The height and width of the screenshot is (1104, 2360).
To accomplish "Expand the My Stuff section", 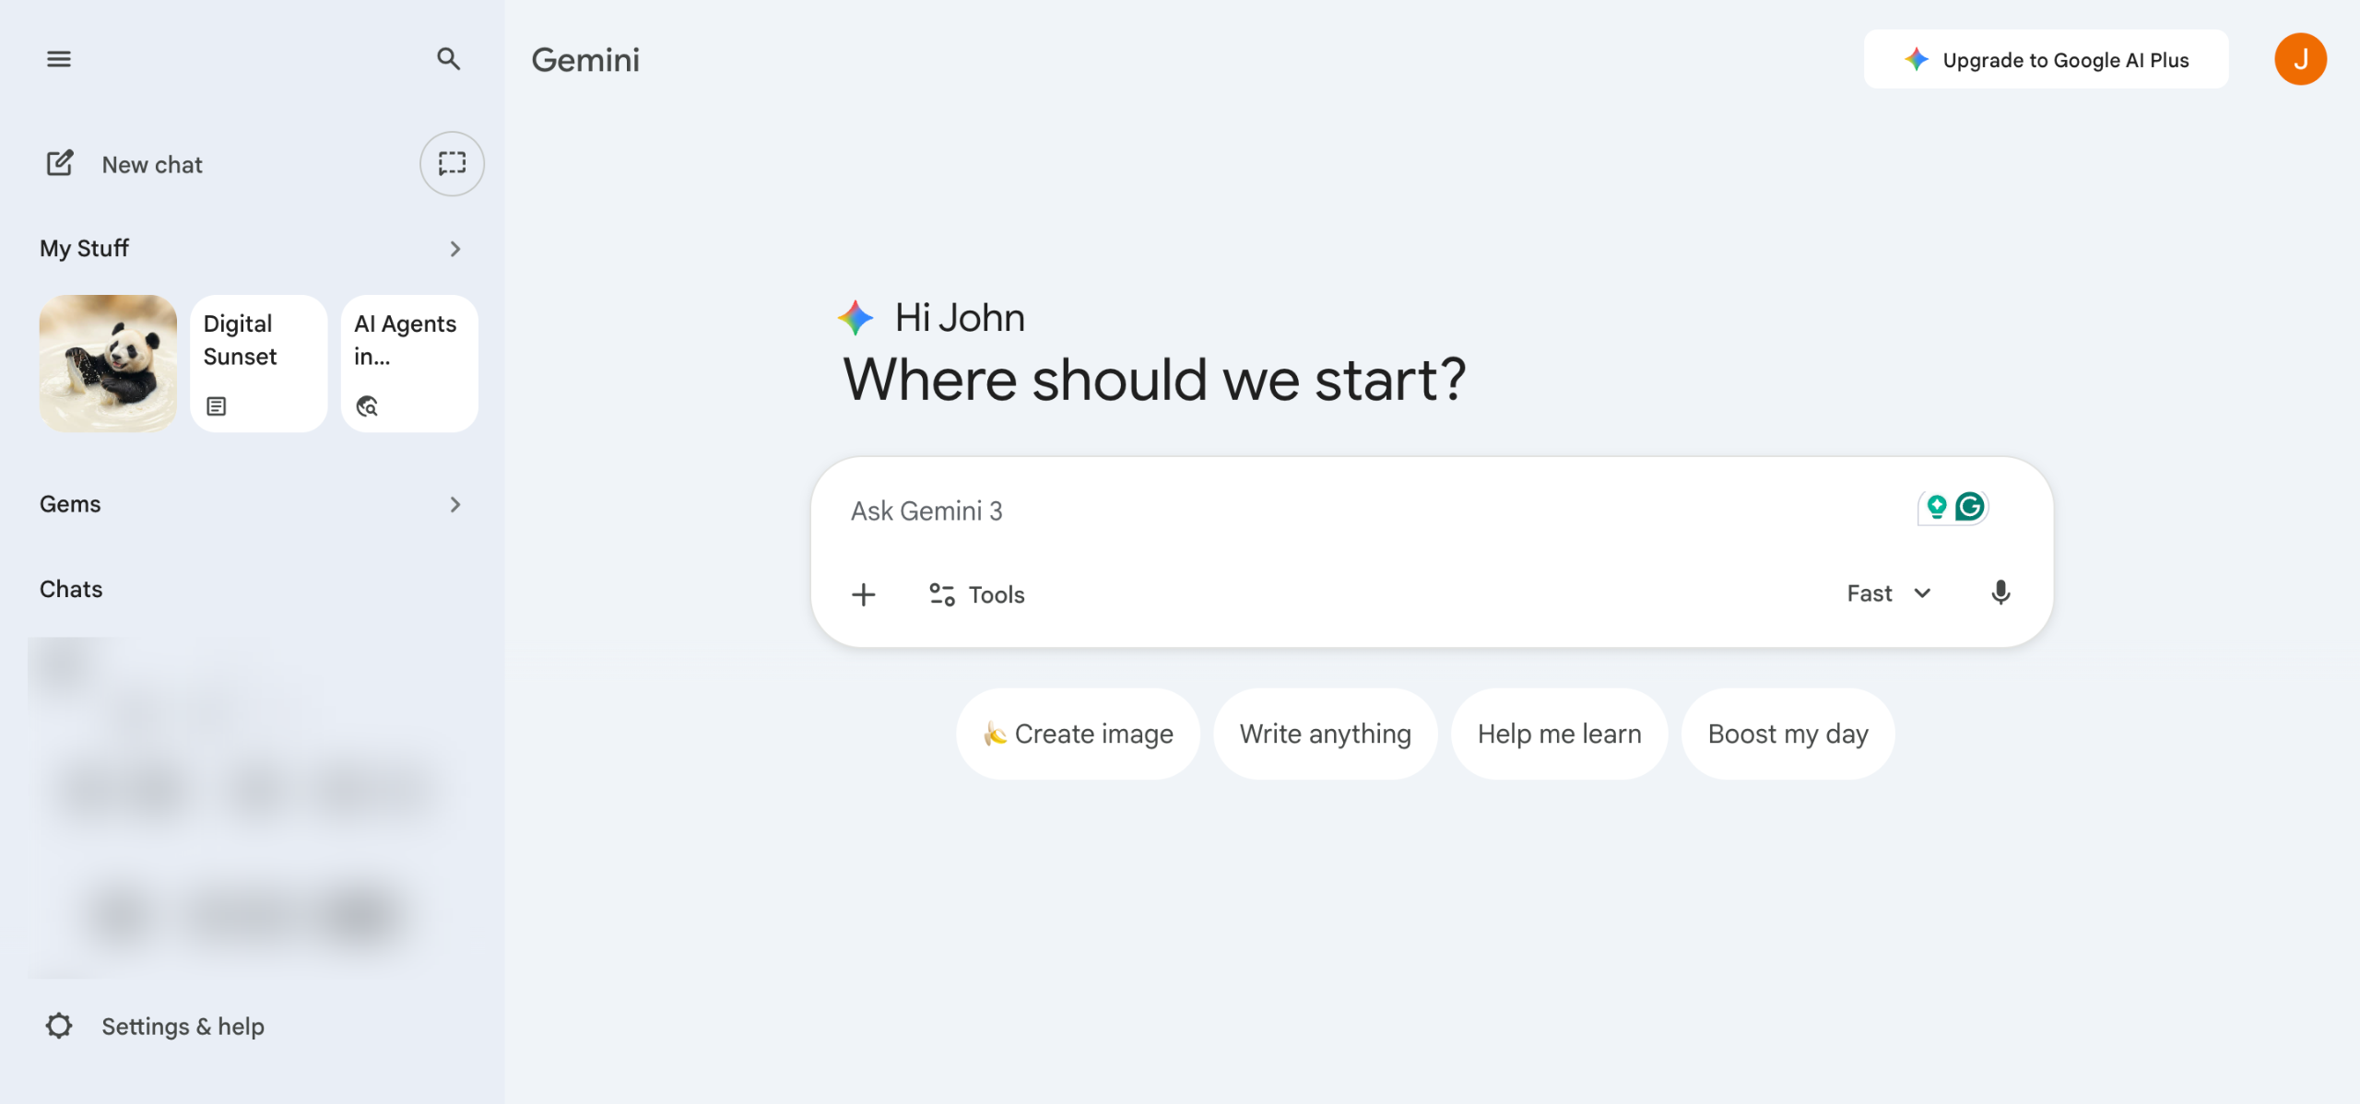I will pyautogui.click(x=454, y=249).
